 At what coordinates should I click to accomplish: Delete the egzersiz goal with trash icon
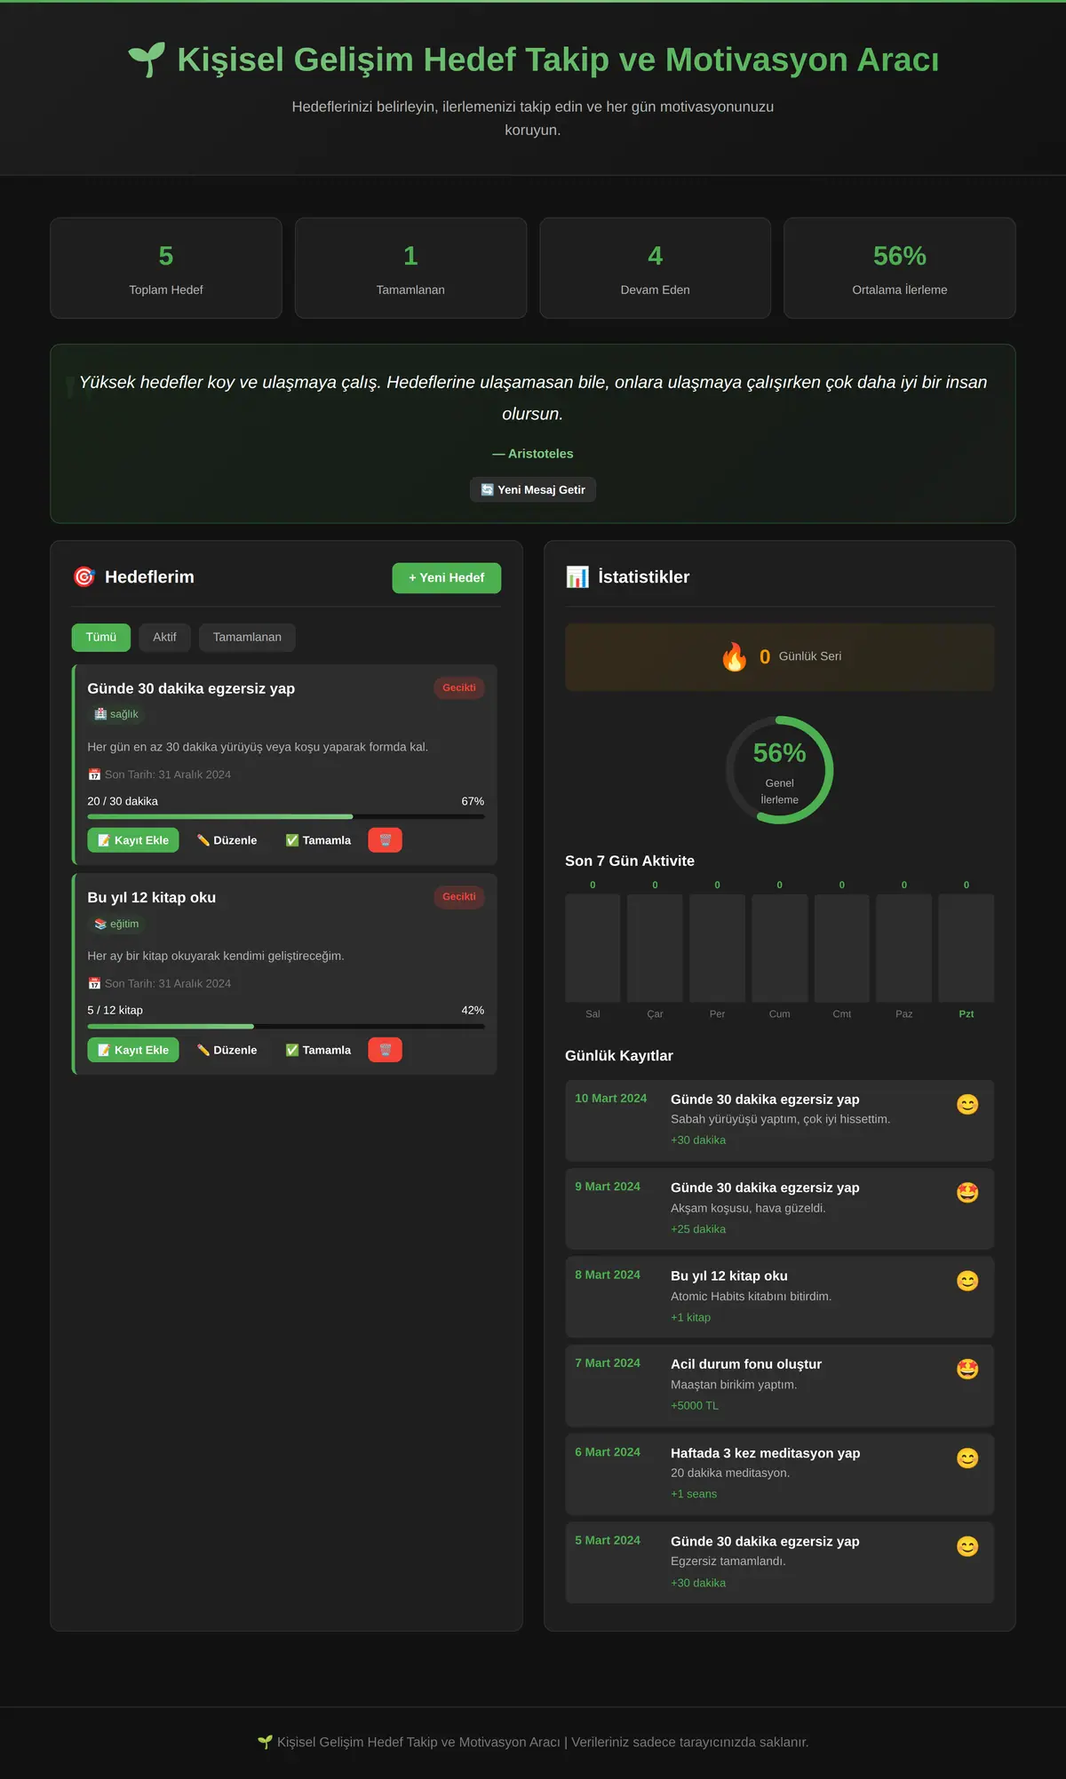(x=385, y=840)
